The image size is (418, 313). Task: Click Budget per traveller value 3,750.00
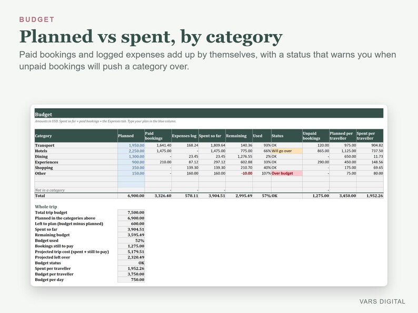tap(131, 274)
